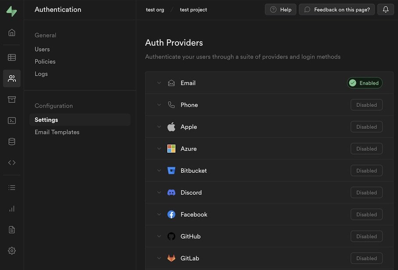Click the GitHub Disabled status badge
The width and height of the screenshot is (398, 270).
(366, 236)
